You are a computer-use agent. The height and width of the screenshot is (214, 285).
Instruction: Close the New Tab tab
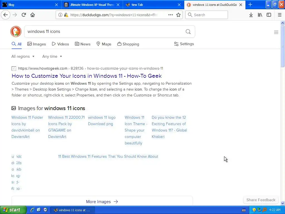pos(179,5)
